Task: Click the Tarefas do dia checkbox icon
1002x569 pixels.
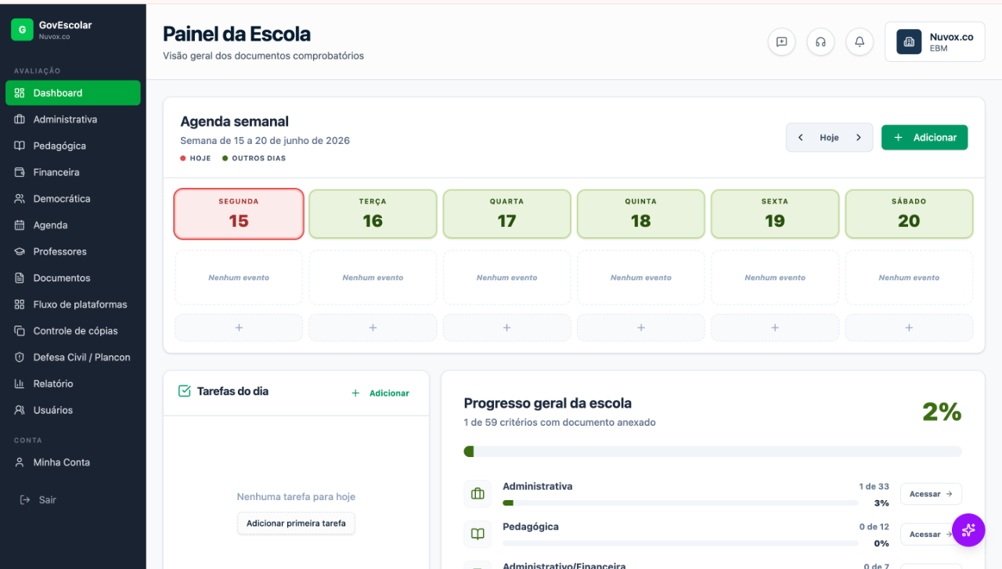Action: coord(185,391)
